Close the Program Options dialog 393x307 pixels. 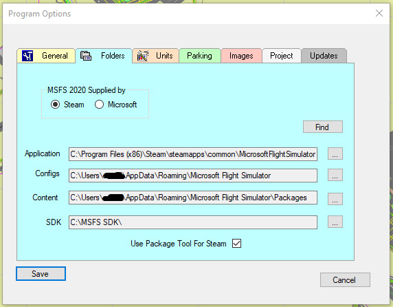coord(379,13)
